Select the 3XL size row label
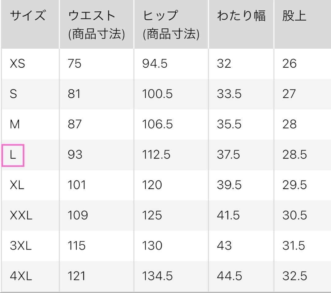 tap(21, 246)
